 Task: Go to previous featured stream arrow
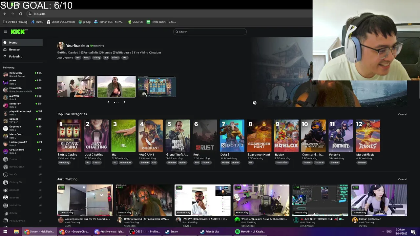[x=108, y=102]
